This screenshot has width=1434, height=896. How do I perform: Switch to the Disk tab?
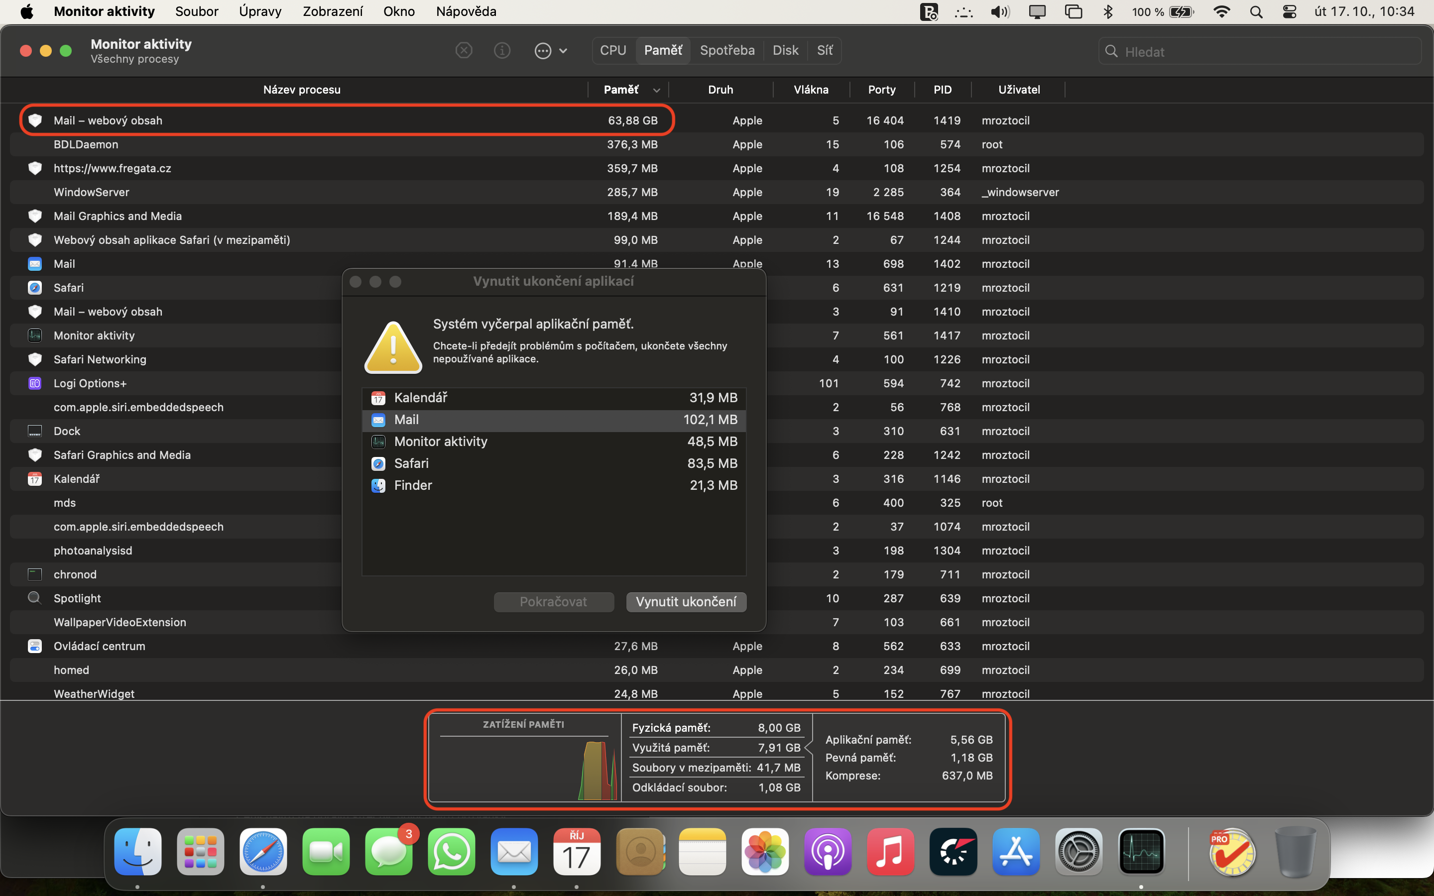pyautogui.click(x=785, y=50)
